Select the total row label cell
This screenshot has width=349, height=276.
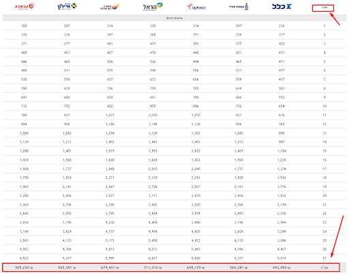tap(324, 267)
